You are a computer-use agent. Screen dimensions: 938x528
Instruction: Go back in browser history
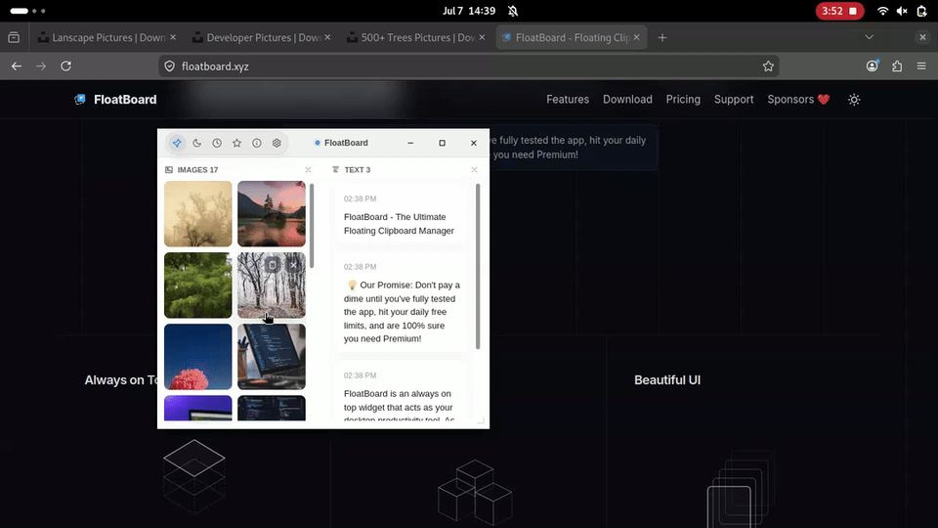click(x=17, y=66)
